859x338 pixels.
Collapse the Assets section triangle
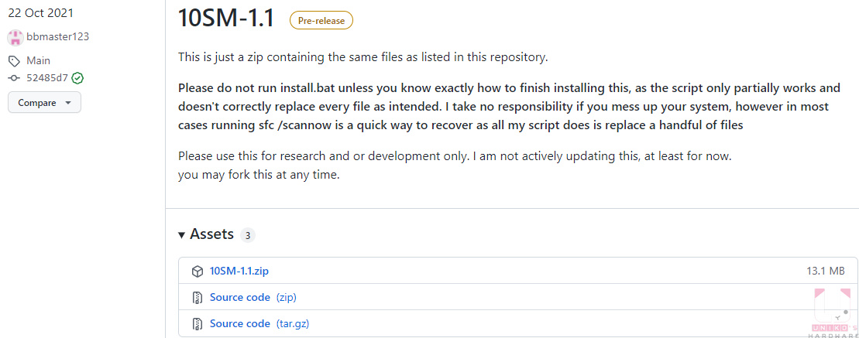pos(182,235)
